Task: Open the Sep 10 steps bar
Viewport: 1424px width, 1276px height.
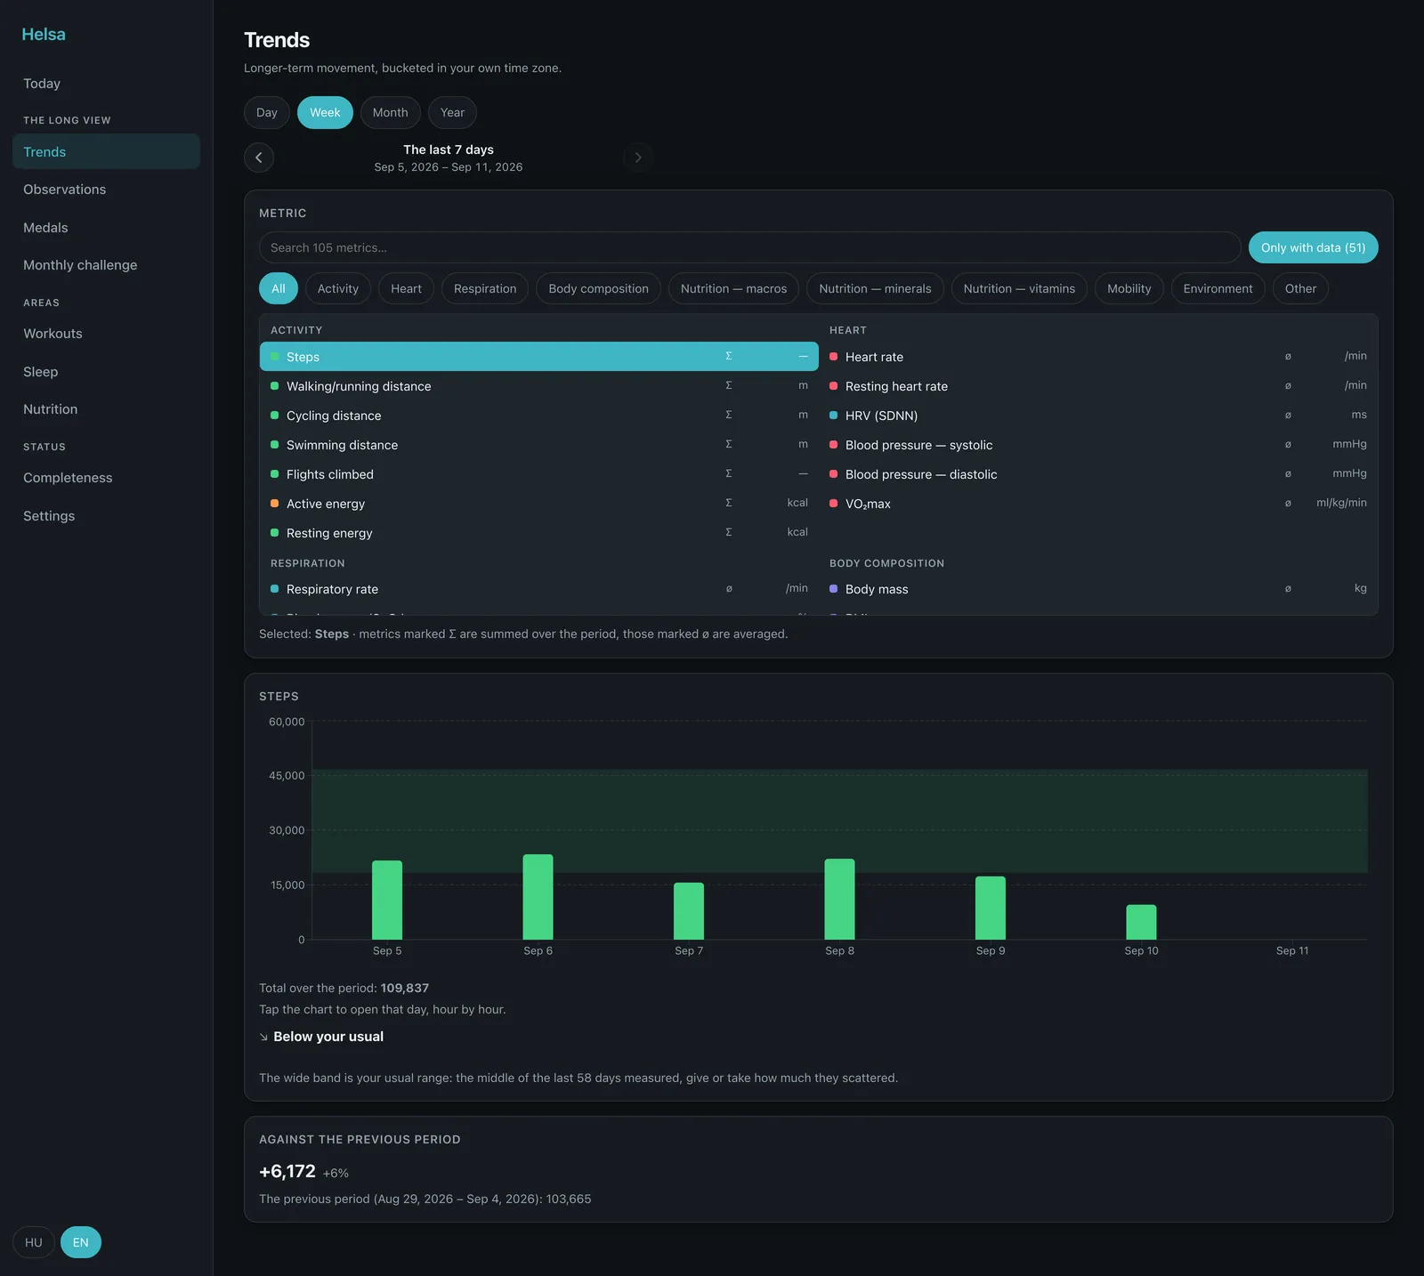Action: [x=1141, y=922]
